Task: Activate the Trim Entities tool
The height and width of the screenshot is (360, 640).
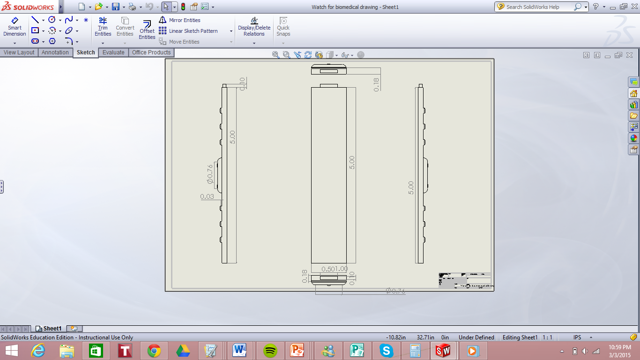Action: (103, 27)
